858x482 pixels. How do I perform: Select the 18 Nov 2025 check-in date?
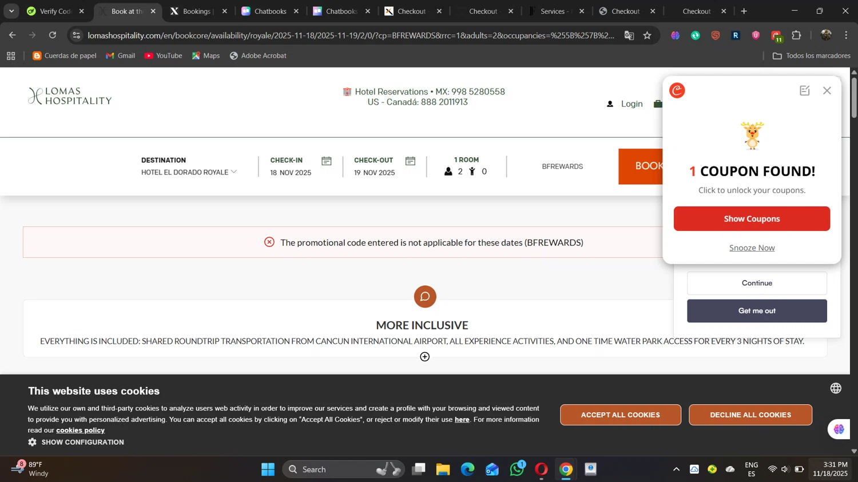pos(291,173)
